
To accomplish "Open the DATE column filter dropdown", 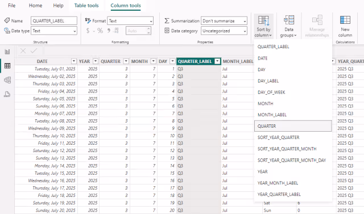I will click(x=73, y=61).
